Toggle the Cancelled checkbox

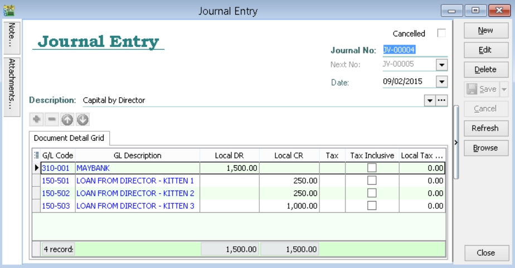coord(441,33)
